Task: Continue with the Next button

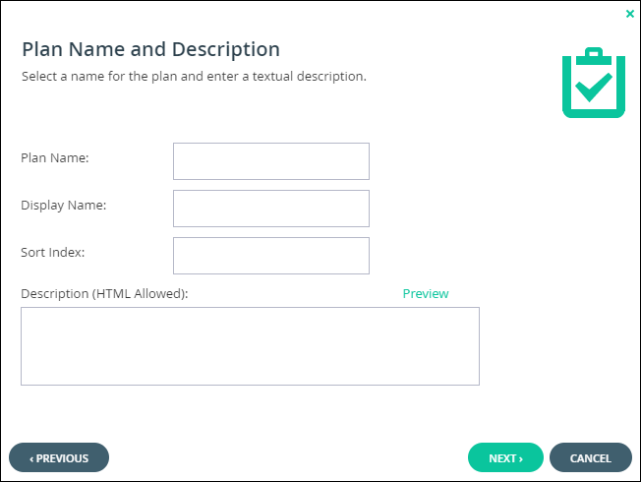Action: [x=505, y=457]
